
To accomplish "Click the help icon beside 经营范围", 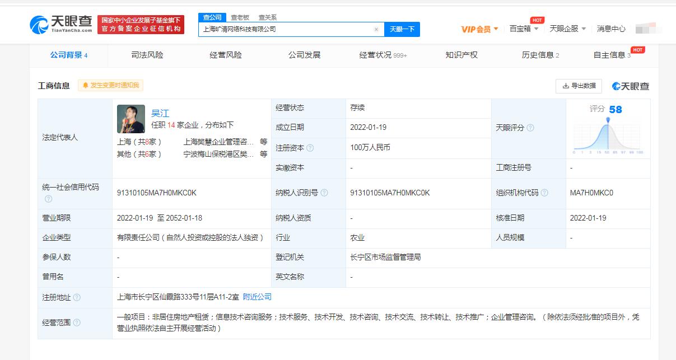I will [77, 322].
